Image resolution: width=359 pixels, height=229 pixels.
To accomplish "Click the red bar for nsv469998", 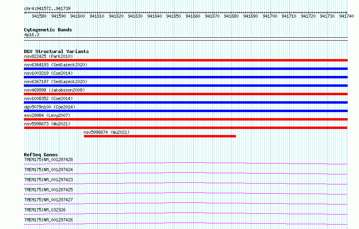I will (x=186, y=94).
